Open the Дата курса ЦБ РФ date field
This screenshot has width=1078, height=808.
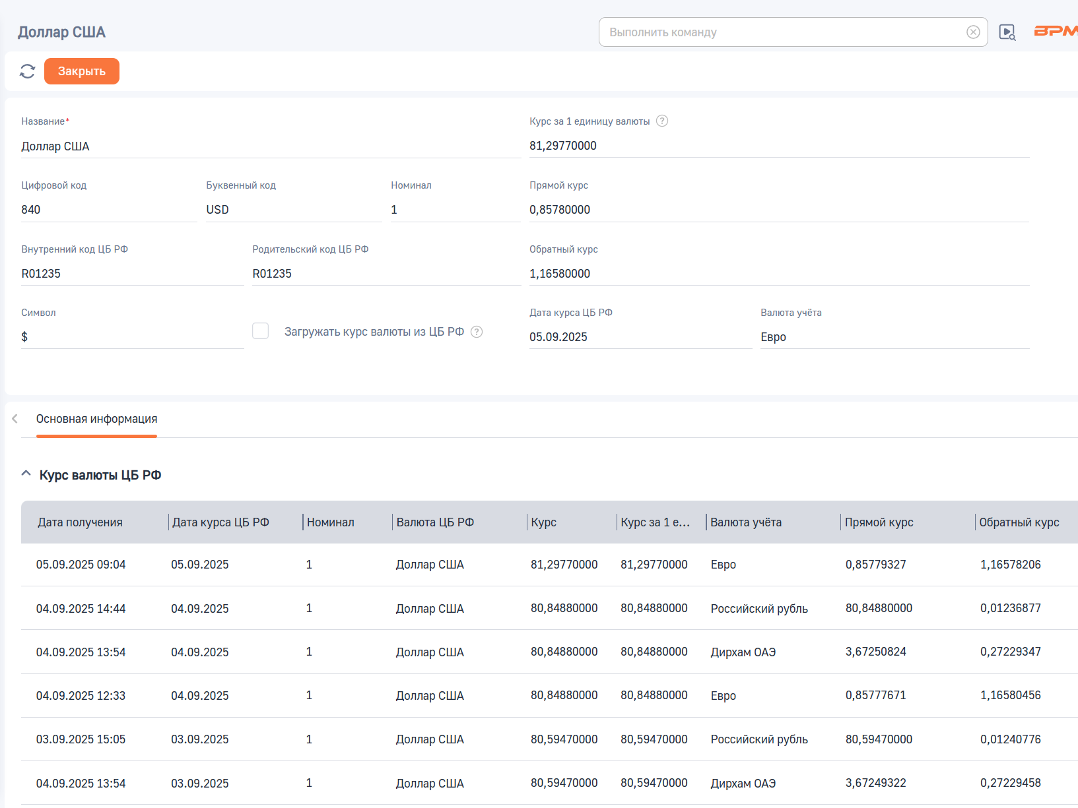[640, 337]
